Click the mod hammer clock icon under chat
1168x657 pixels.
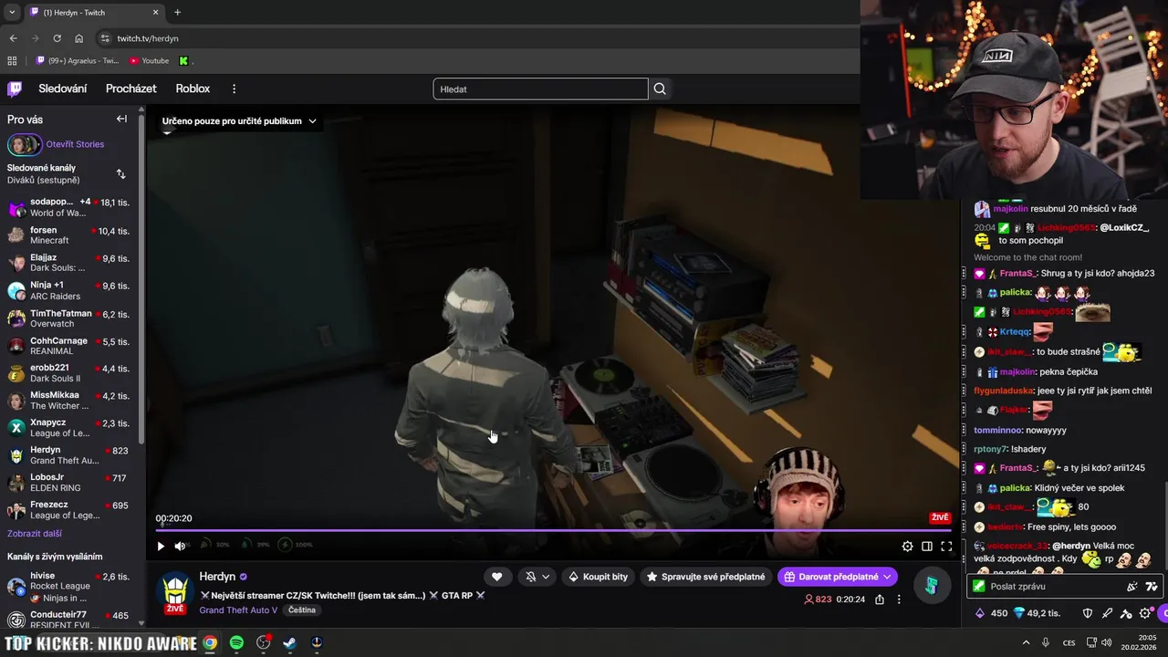tap(1126, 613)
